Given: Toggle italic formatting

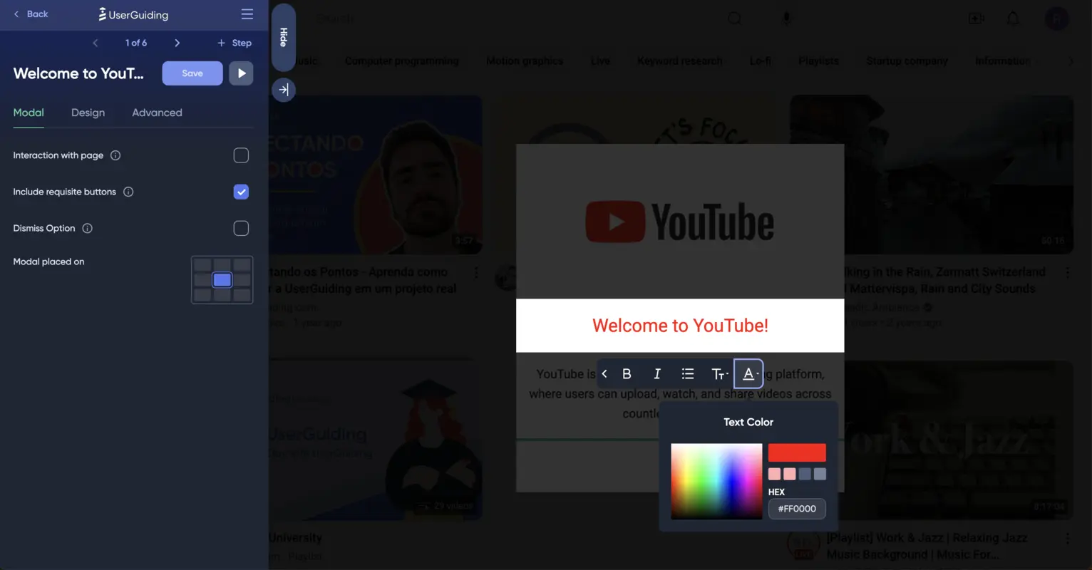Looking at the screenshot, I should pos(657,374).
